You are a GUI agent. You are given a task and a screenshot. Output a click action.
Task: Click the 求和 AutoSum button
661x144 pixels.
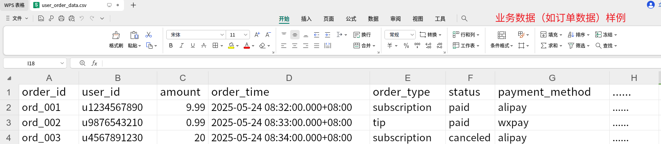pos(551,46)
